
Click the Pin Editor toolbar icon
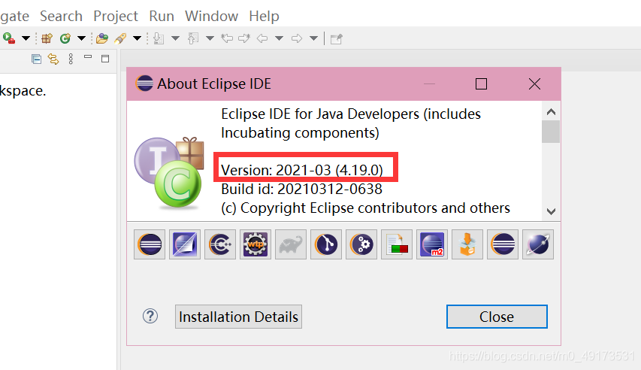click(336, 39)
